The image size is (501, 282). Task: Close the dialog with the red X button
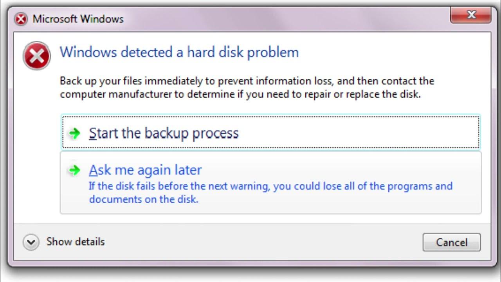pyautogui.click(x=471, y=16)
